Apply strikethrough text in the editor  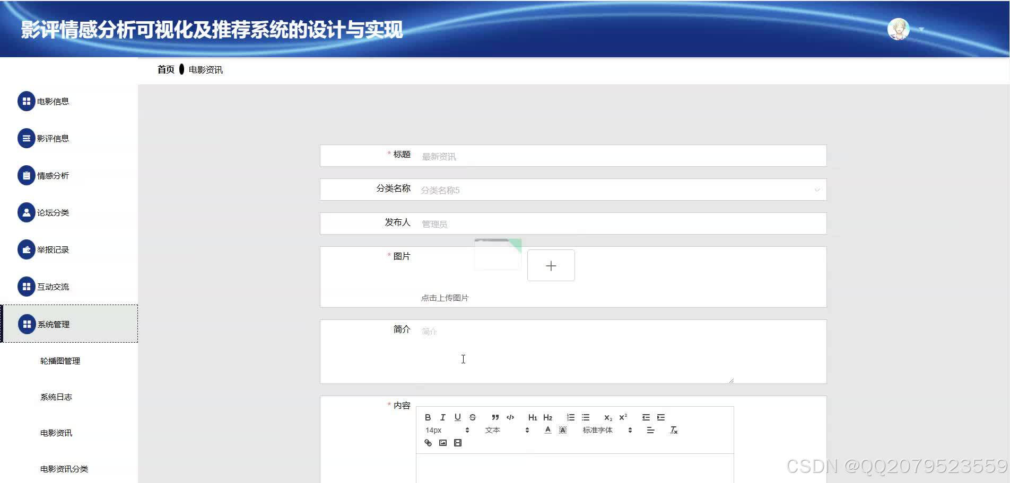pyautogui.click(x=472, y=417)
